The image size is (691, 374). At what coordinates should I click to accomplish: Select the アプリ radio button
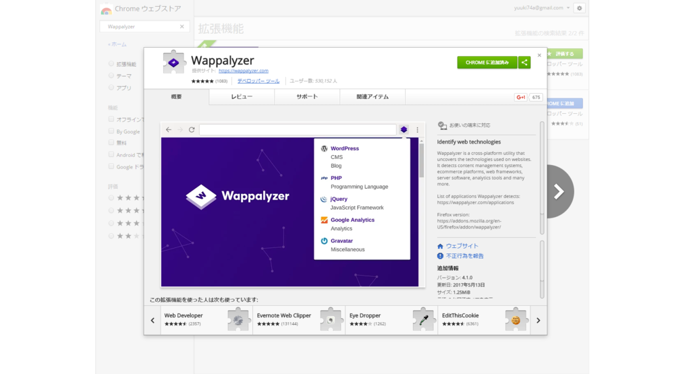coord(111,88)
